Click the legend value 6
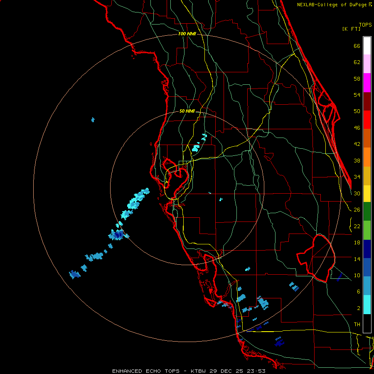This screenshot has width=374, height=374. coord(359,291)
